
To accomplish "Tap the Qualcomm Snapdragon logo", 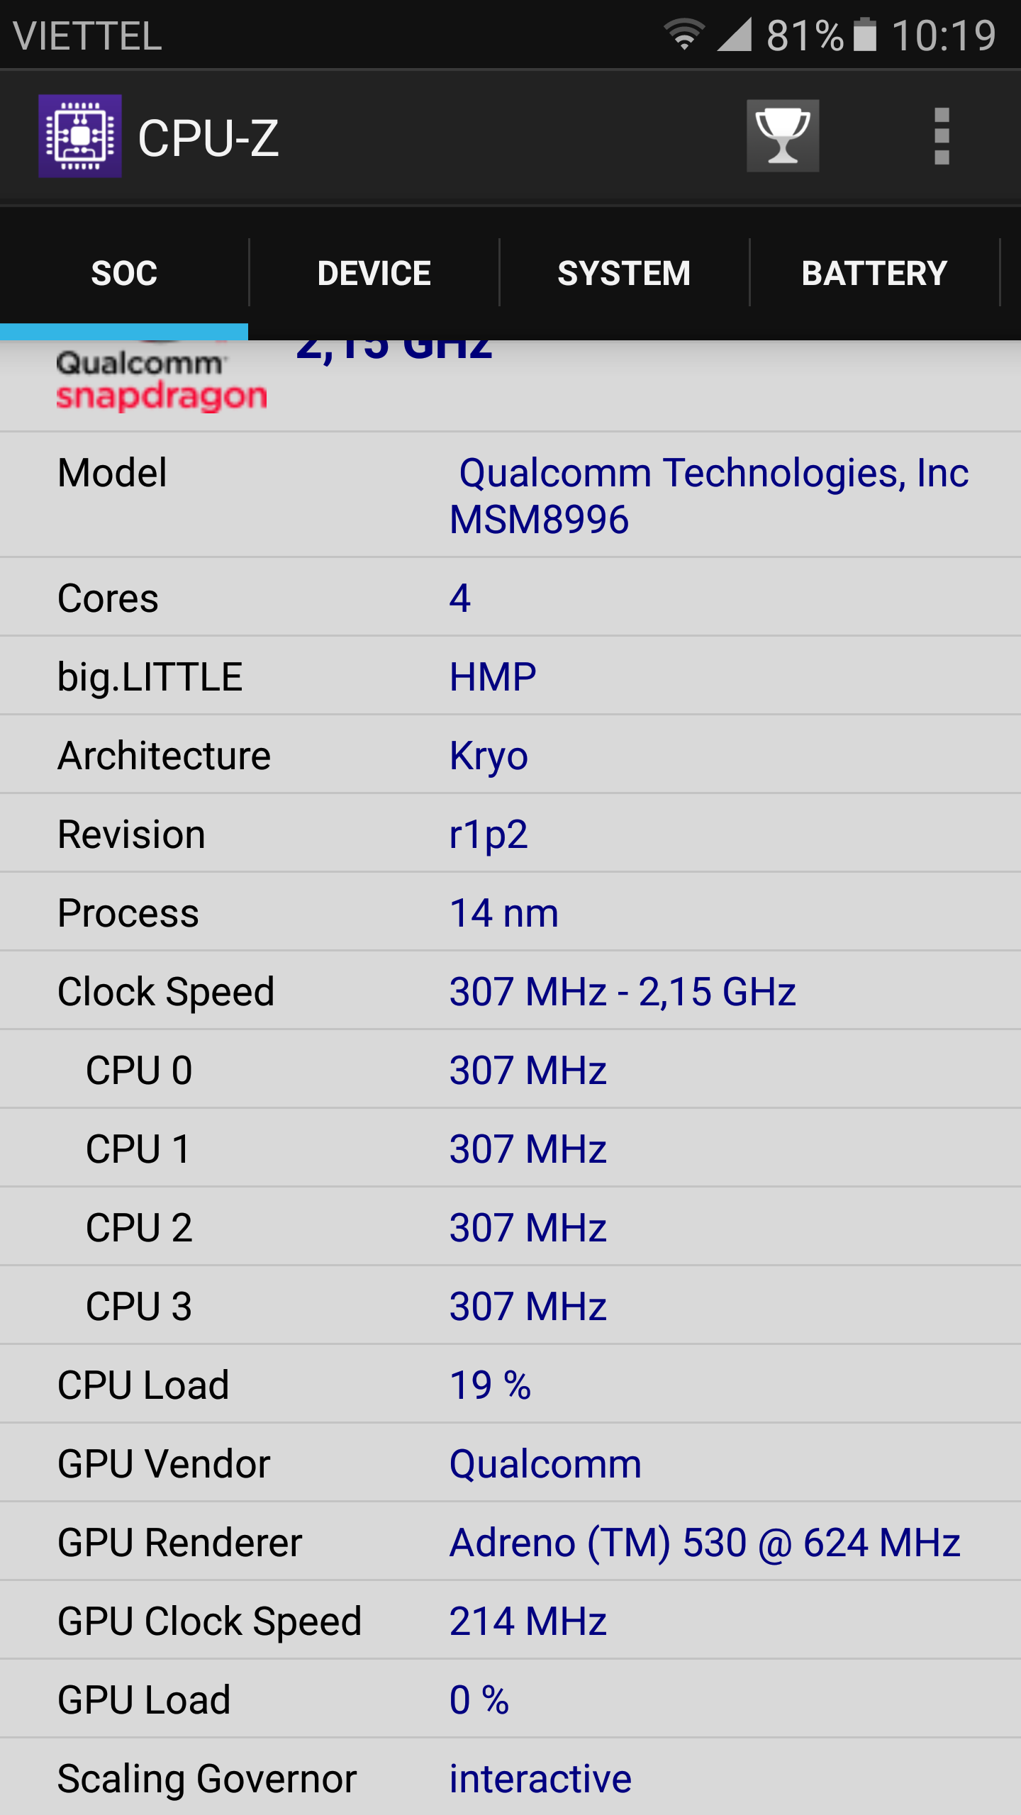I will coord(162,377).
